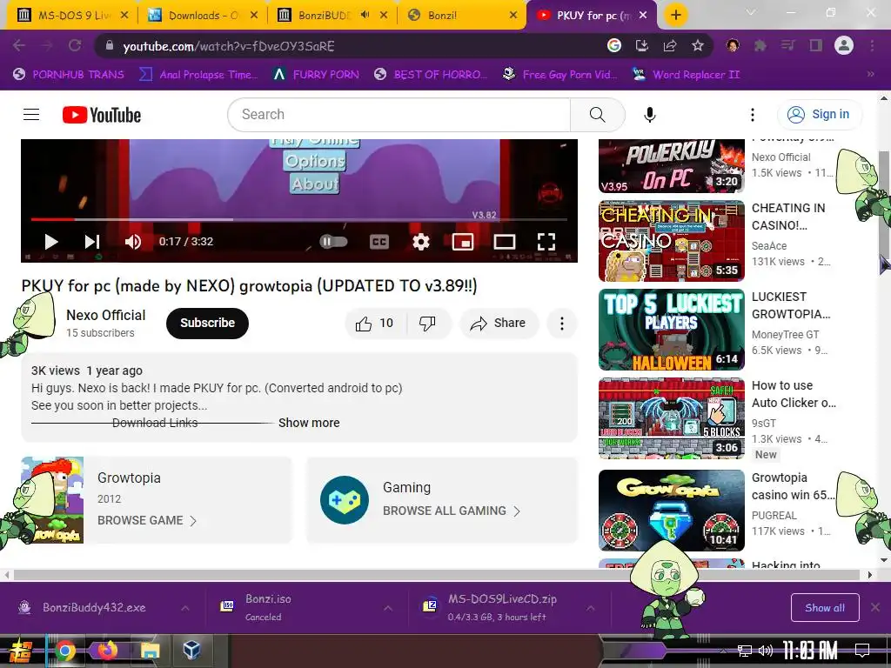The image size is (891, 668).
Task: Browse the Growtopia game page
Action: [x=147, y=520]
